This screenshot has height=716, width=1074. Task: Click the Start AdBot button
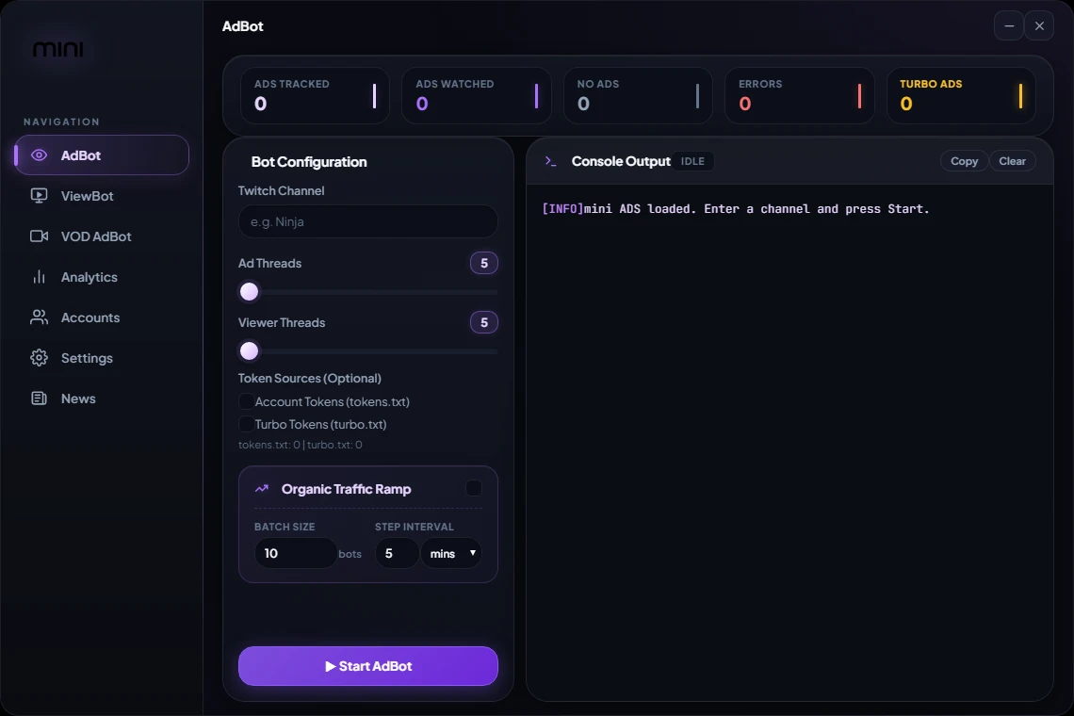pyautogui.click(x=367, y=666)
